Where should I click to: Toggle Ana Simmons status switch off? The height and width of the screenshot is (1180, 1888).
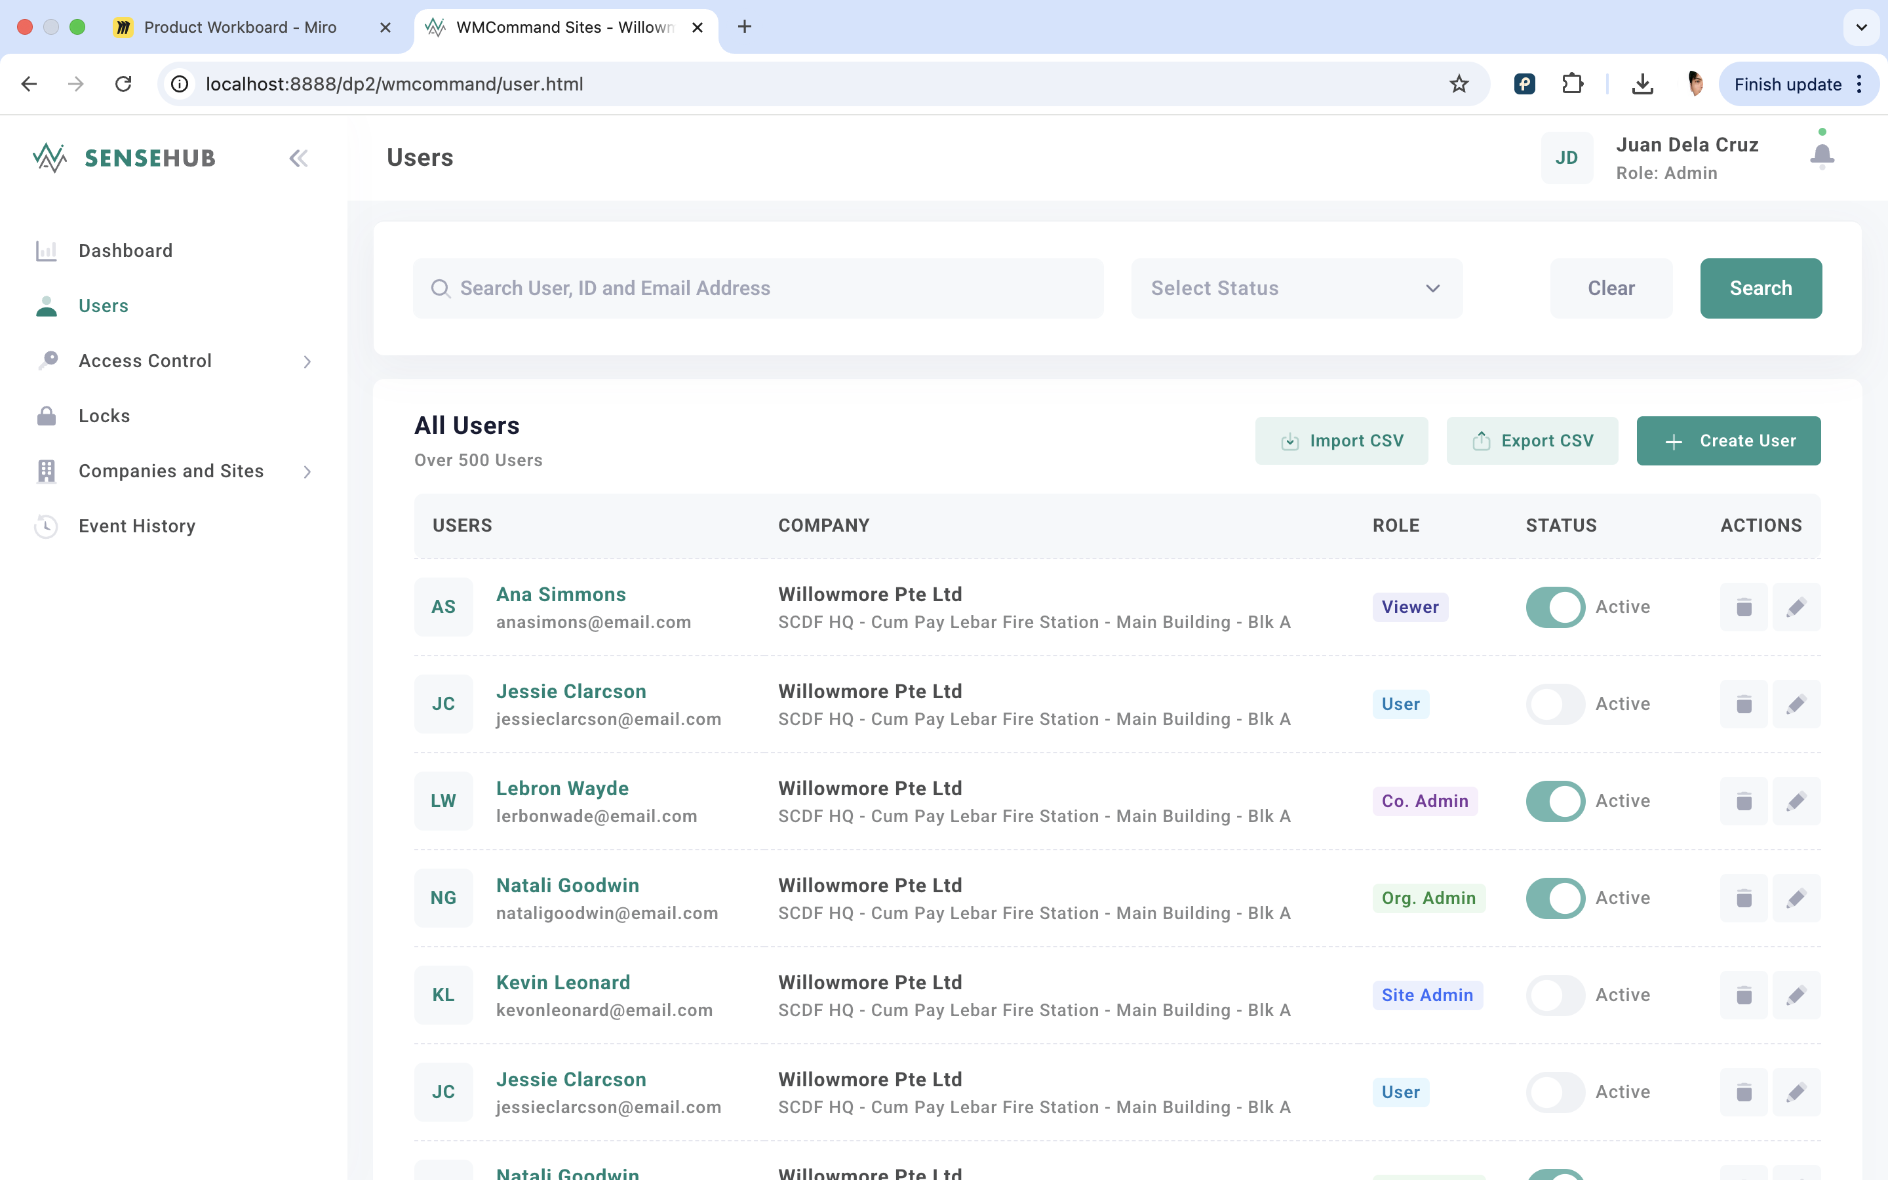tap(1555, 607)
